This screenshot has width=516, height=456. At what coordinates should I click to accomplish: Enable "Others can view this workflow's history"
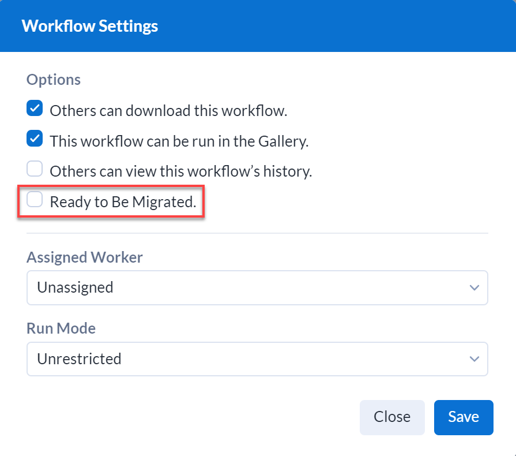pyautogui.click(x=34, y=169)
